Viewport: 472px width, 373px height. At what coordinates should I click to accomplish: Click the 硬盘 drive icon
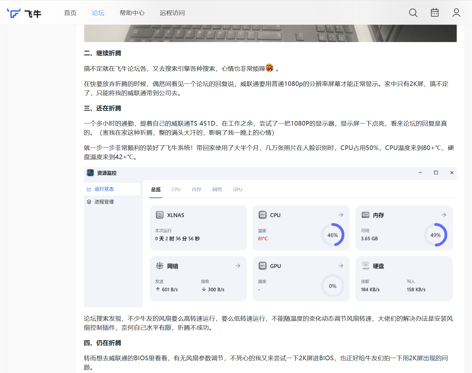(x=365, y=266)
